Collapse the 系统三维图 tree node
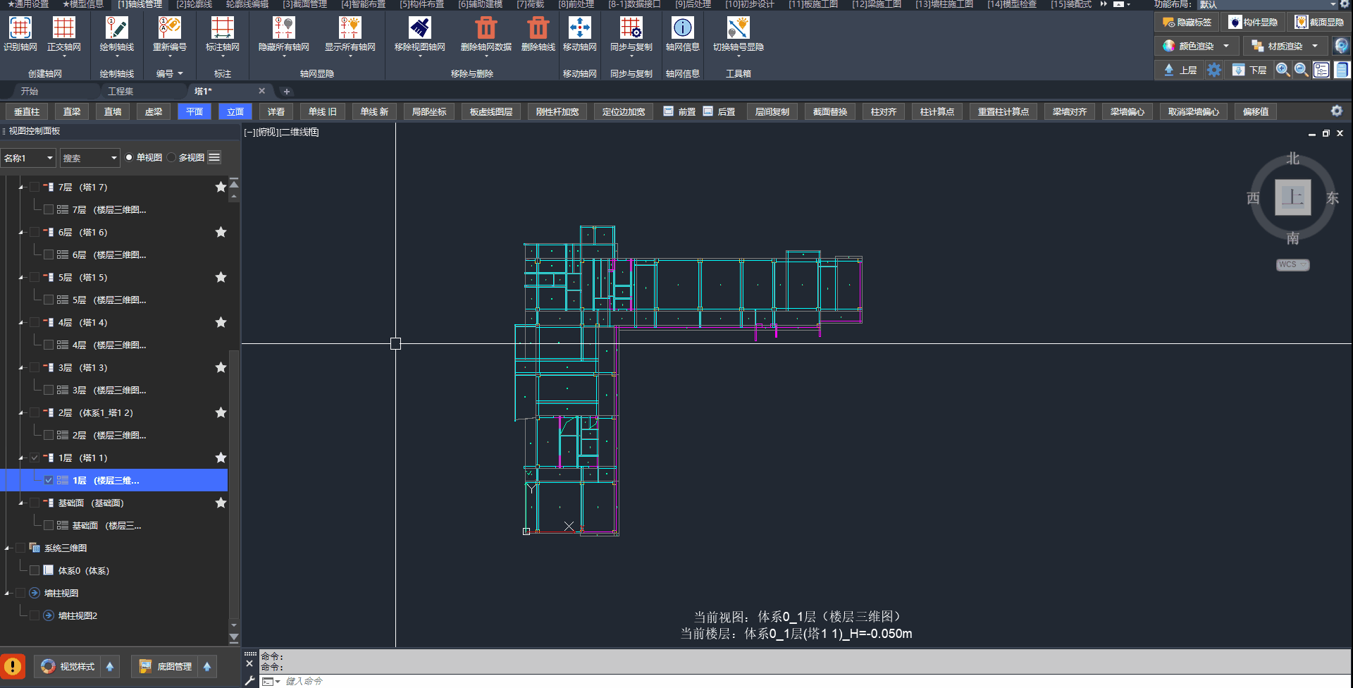Screen dimensions: 1353x688 8,548
